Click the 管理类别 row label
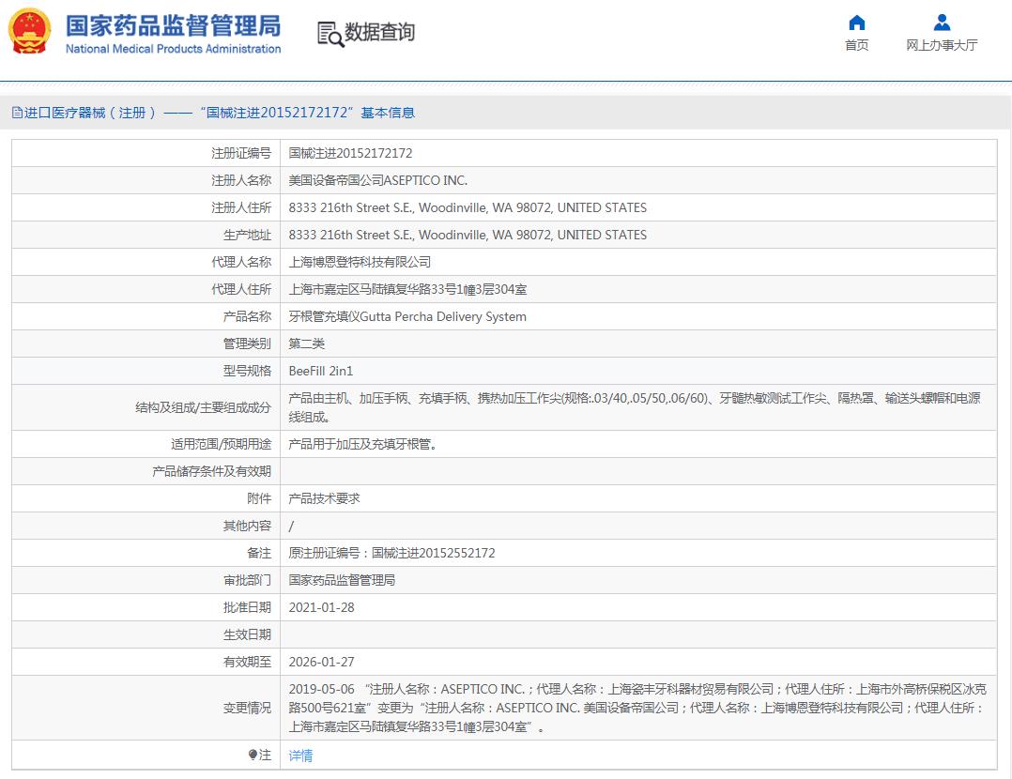1012x779 pixels. point(247,344)
